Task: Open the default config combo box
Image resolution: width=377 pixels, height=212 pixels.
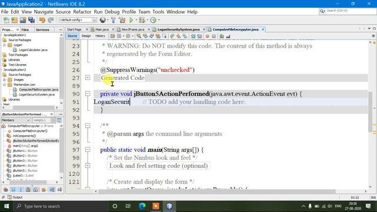Action: click(x=78, y=20)
